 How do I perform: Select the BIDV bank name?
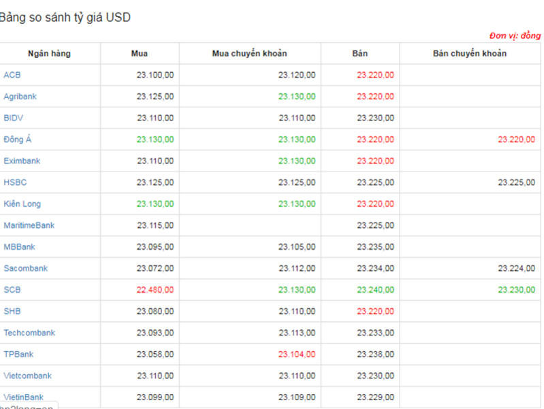[x=14, y=118]
